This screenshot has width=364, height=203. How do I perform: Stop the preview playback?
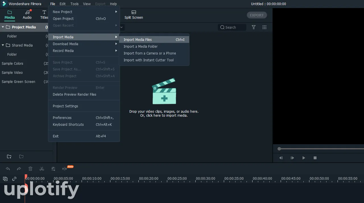(x=315, y=158)
